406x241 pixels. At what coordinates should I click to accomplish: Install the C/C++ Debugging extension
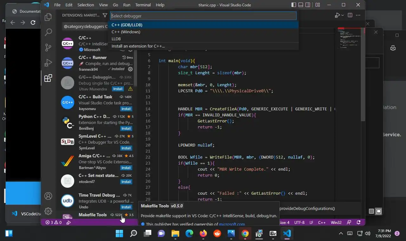tap(118, 89)
